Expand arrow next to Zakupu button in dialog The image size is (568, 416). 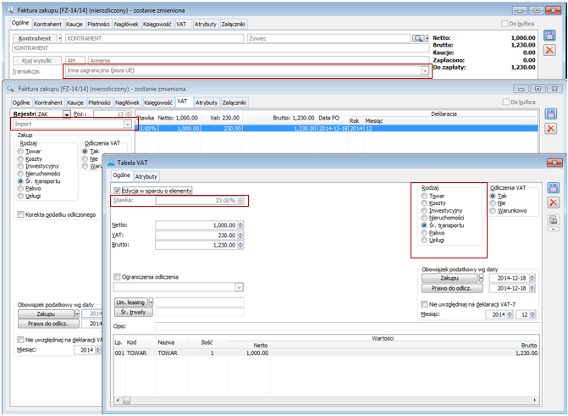click(481, 278)
